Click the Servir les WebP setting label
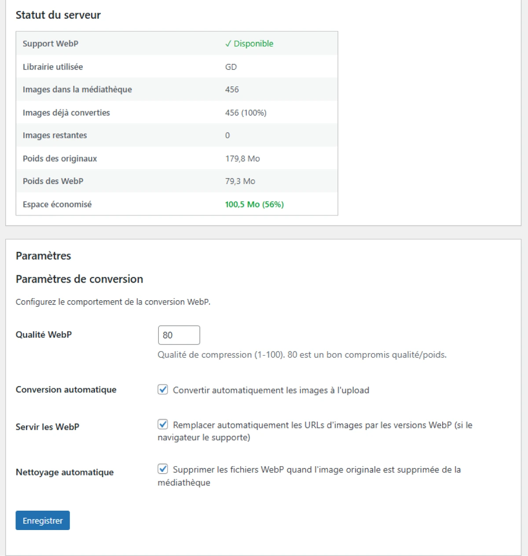This screenshot has height=556, width=528. coord(48,427)
